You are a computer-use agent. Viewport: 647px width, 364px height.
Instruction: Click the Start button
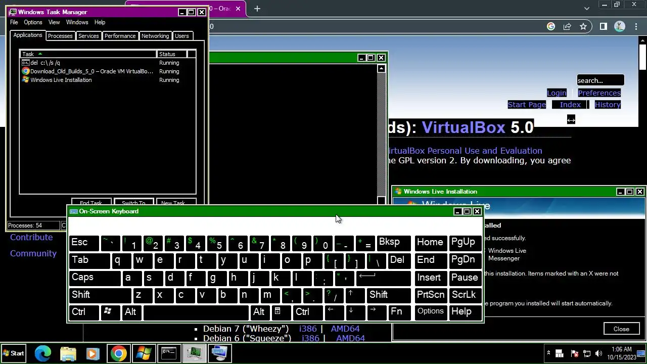[x=14, y=353]
